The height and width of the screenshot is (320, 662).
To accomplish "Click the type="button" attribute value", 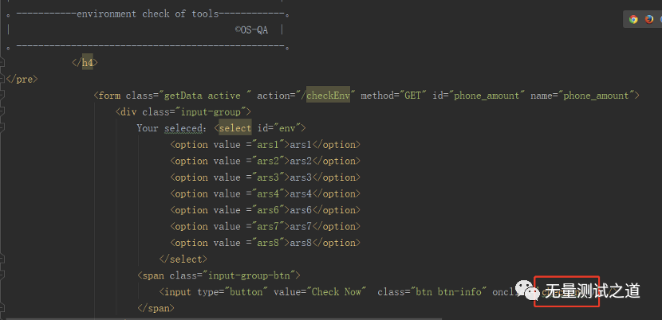I will click(x=246, y=292).
